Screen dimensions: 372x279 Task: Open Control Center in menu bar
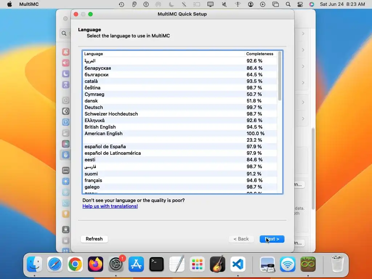(x=300, y=4)
